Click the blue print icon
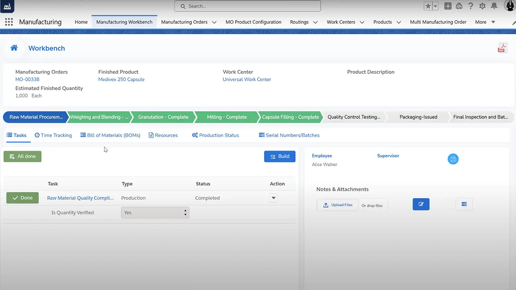Image resolution: width=516 pixels, height=290 pixels. [453, 159]
